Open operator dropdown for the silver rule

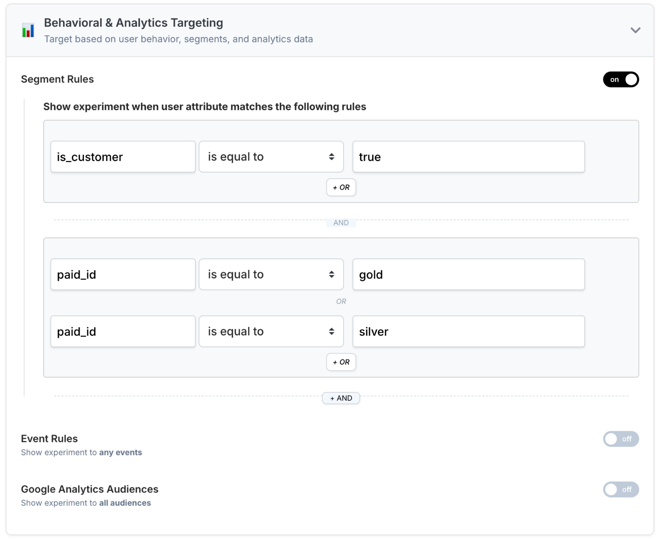[x=271, y=332]
